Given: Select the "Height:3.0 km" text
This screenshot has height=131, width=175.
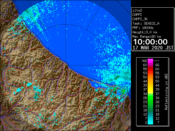Looking at the screenshot, I should pos(145,32).
